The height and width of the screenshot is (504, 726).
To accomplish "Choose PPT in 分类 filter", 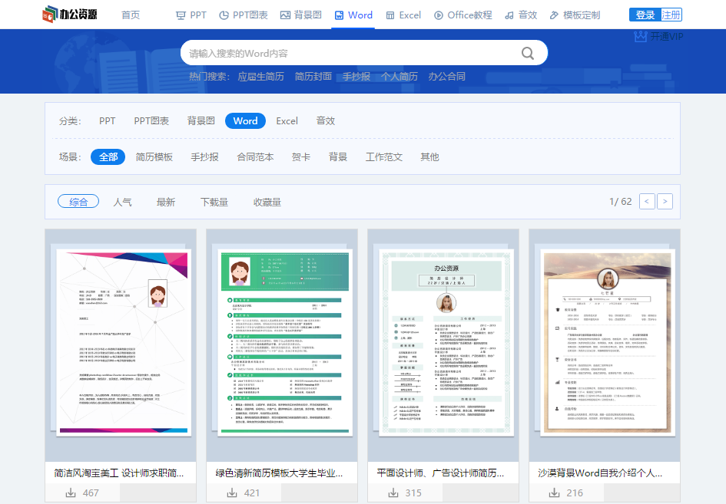I will (107, 120).
